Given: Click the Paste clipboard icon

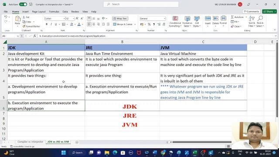Looking at the screenshot, I should [17, 19].
